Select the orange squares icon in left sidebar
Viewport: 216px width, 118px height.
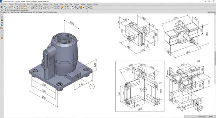2,28
